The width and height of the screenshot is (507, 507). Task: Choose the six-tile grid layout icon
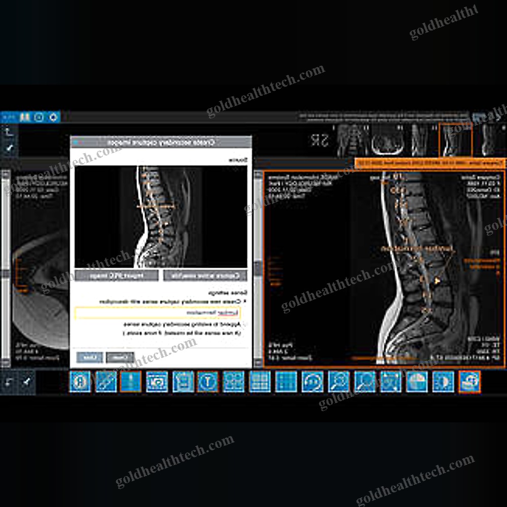click(260, 382)
